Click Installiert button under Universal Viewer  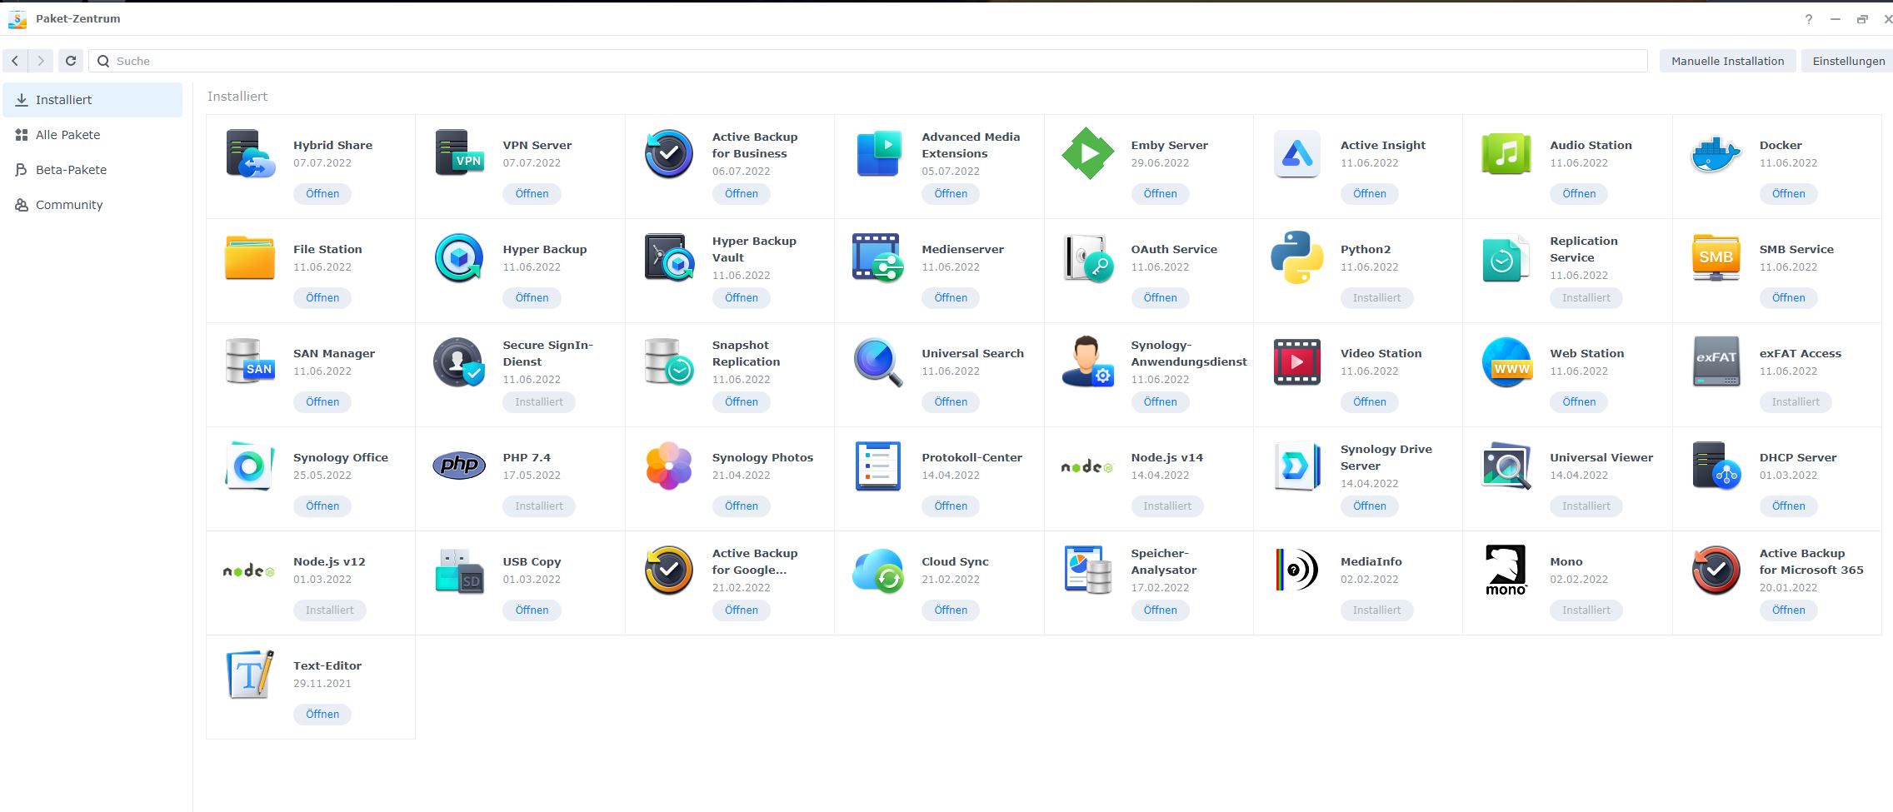tap(1586, 506)
